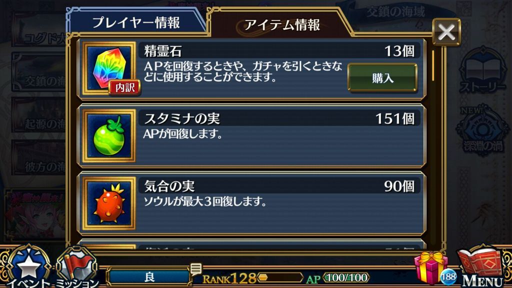
Task: Click the red 内訳 breakdown button
Action: (x=124, y=87)
